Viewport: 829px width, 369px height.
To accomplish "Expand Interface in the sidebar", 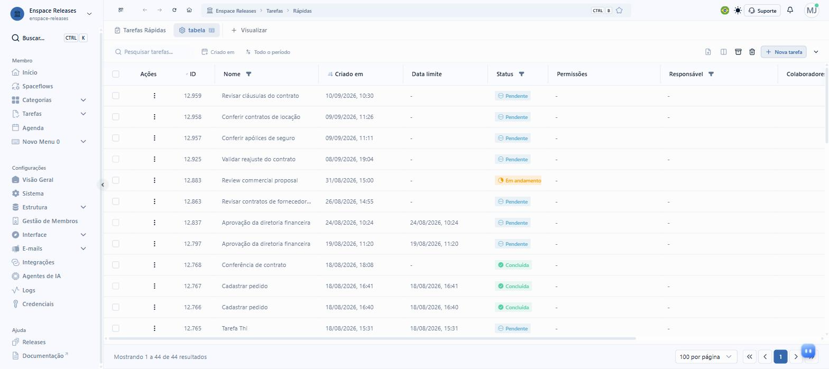I will (83, 235).
